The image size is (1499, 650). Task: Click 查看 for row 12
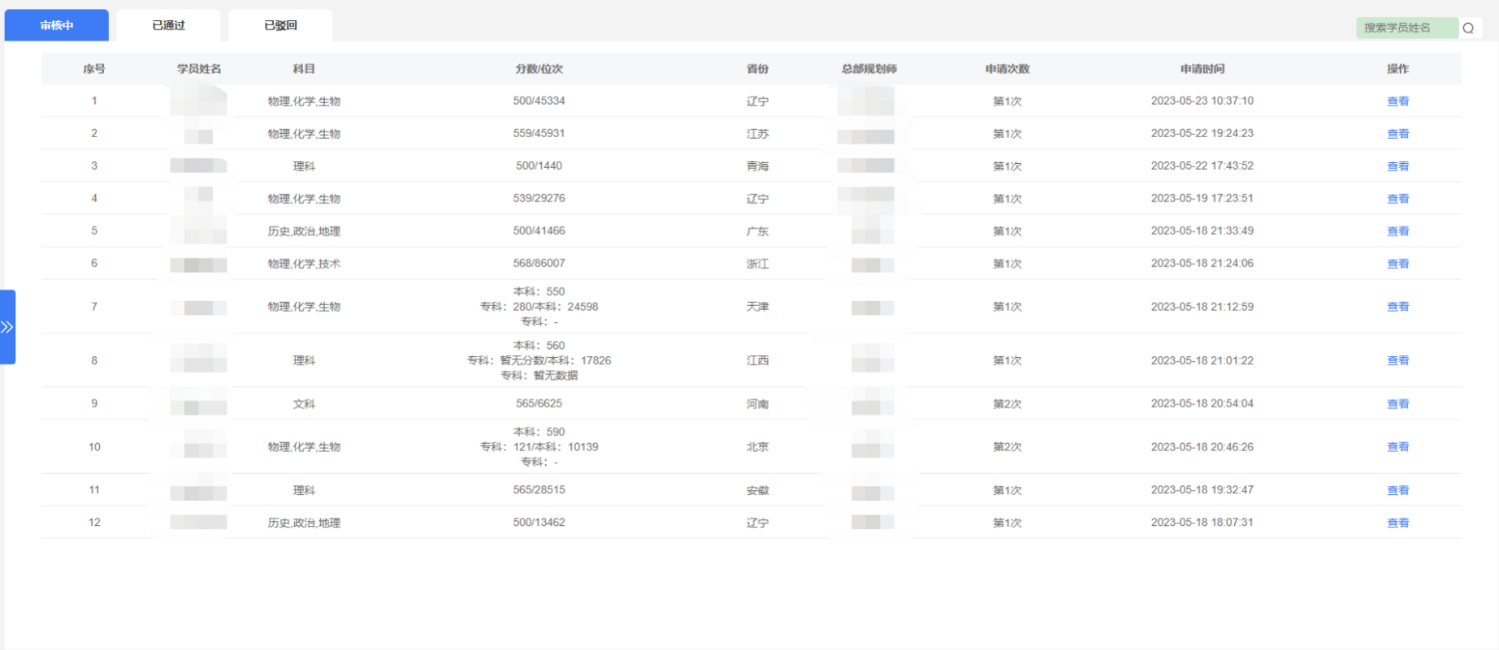click(1397, 523)
